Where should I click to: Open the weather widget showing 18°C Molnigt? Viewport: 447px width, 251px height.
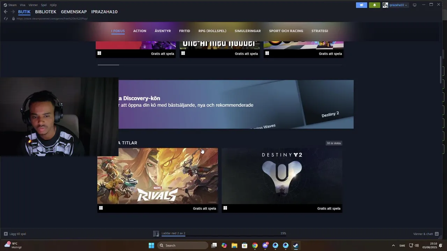click(x=13, y=245)
